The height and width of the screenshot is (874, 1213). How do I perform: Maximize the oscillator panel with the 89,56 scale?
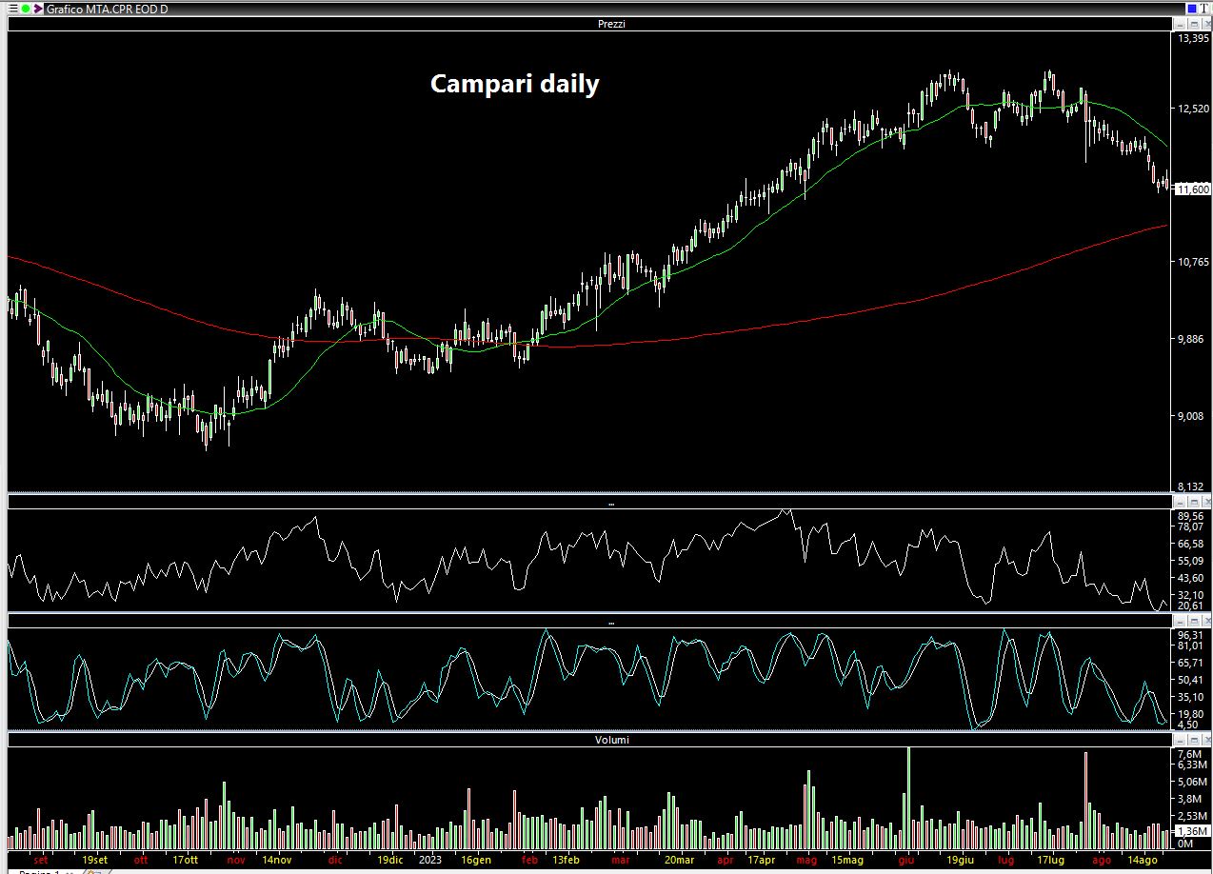coord(1192,502)
